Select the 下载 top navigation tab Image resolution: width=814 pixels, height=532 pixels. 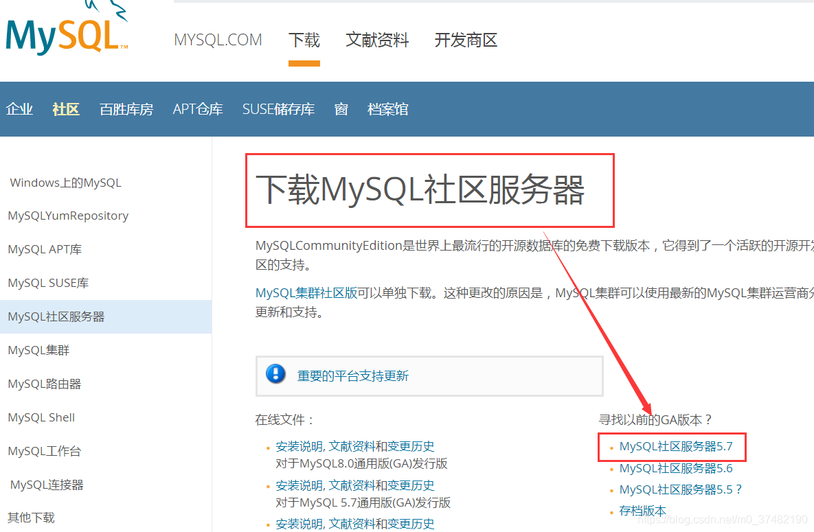point(304,40)
